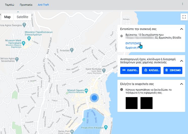Open the three-dot overflow menu
Screen dimensions: 188x134
(182, 4)
